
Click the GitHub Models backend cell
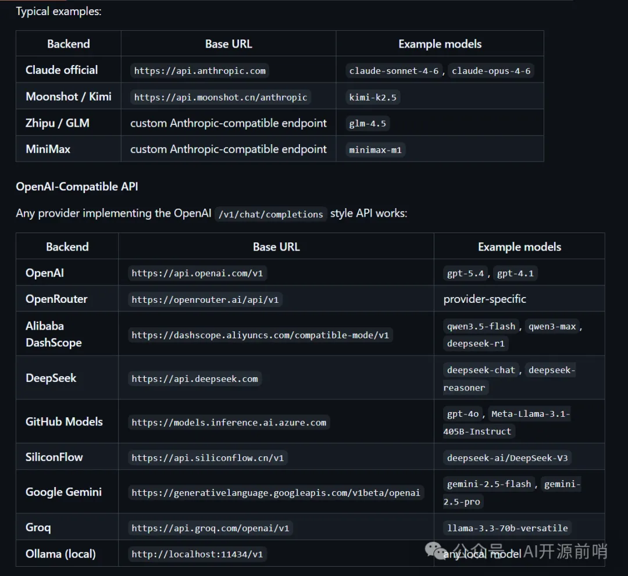point(67,421)
